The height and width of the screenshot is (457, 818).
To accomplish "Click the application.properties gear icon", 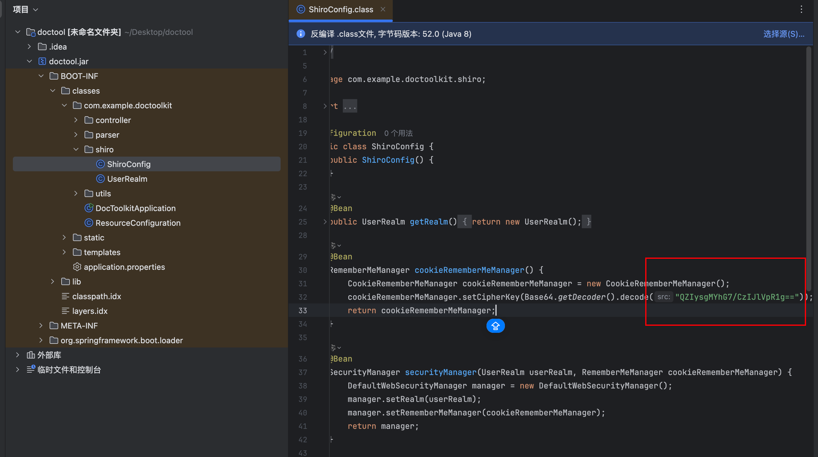I will pos(77,267).
